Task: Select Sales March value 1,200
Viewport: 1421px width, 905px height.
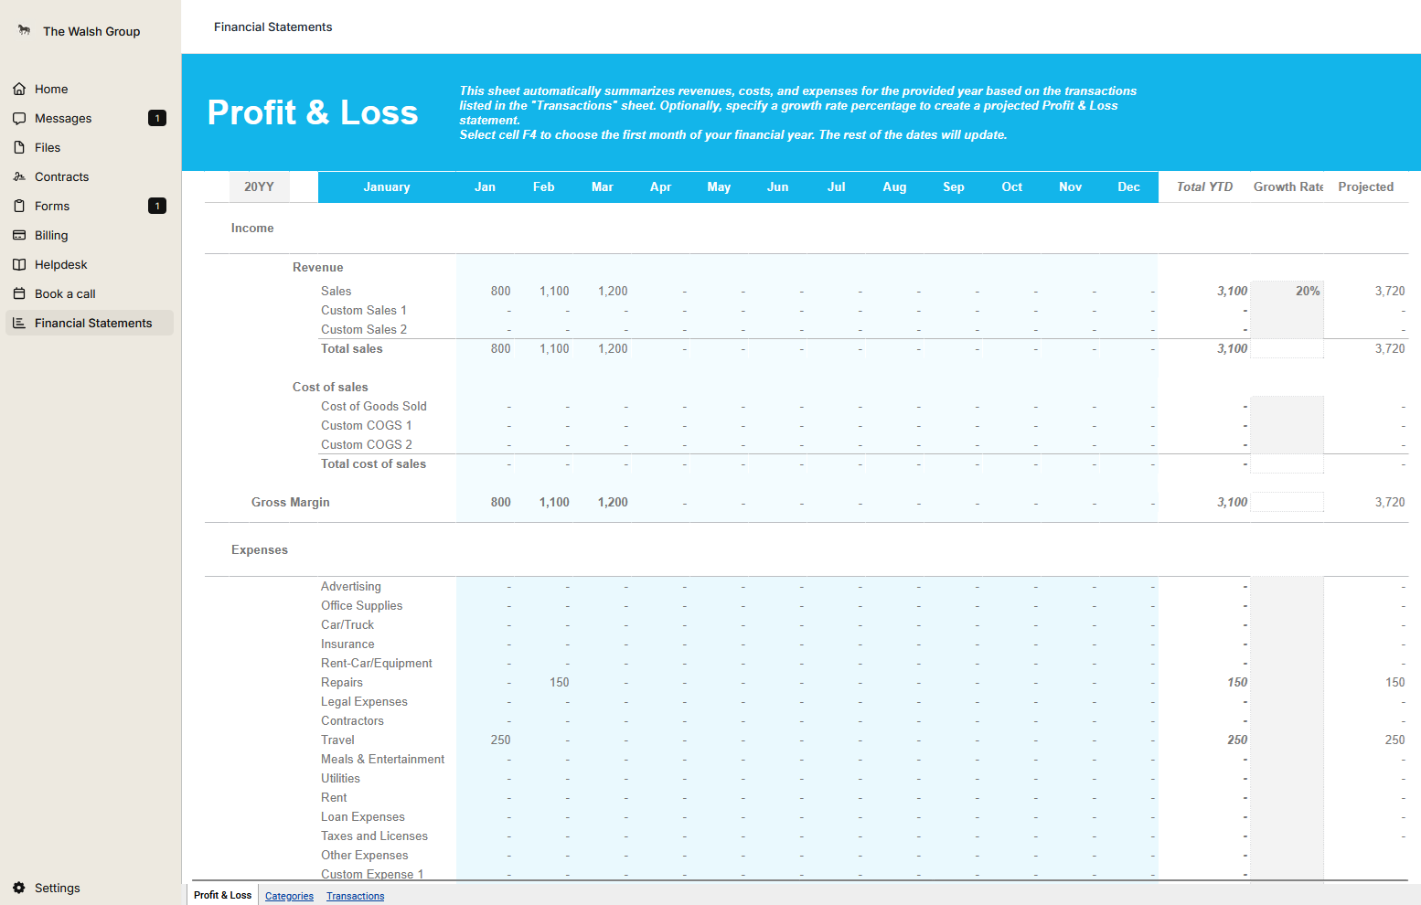Action: (613, 291)
